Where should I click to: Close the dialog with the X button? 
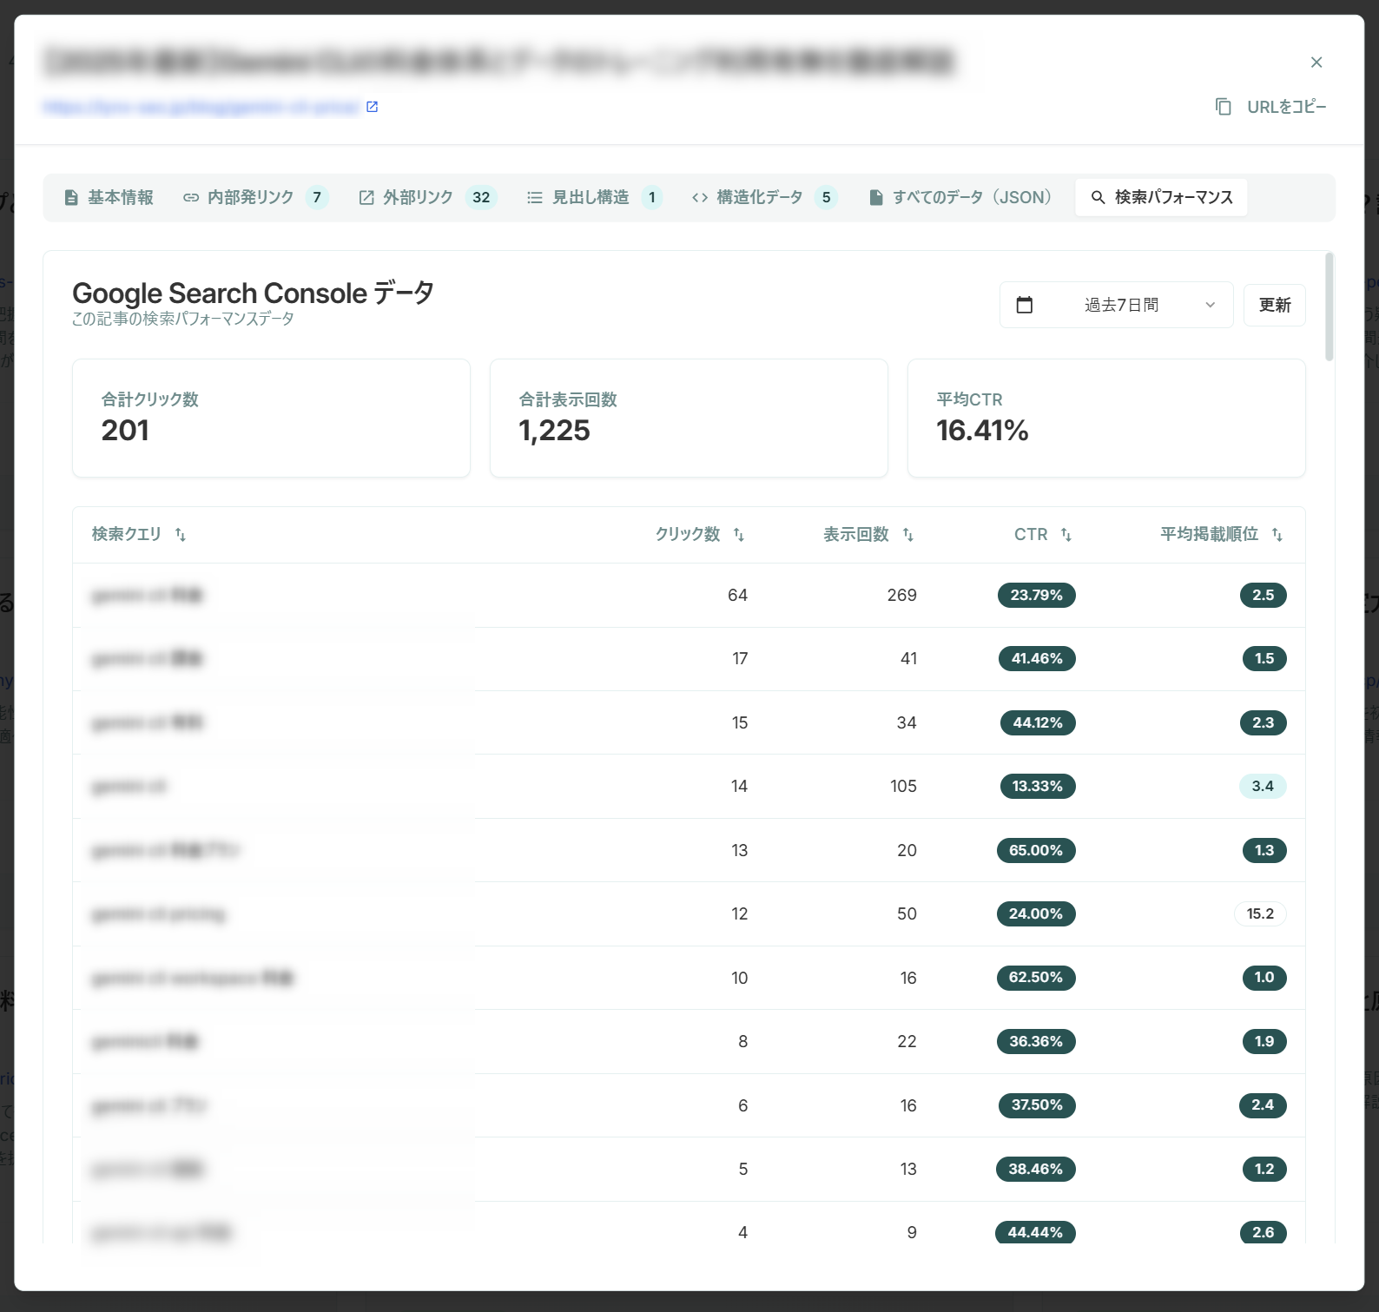[1316, 63]
